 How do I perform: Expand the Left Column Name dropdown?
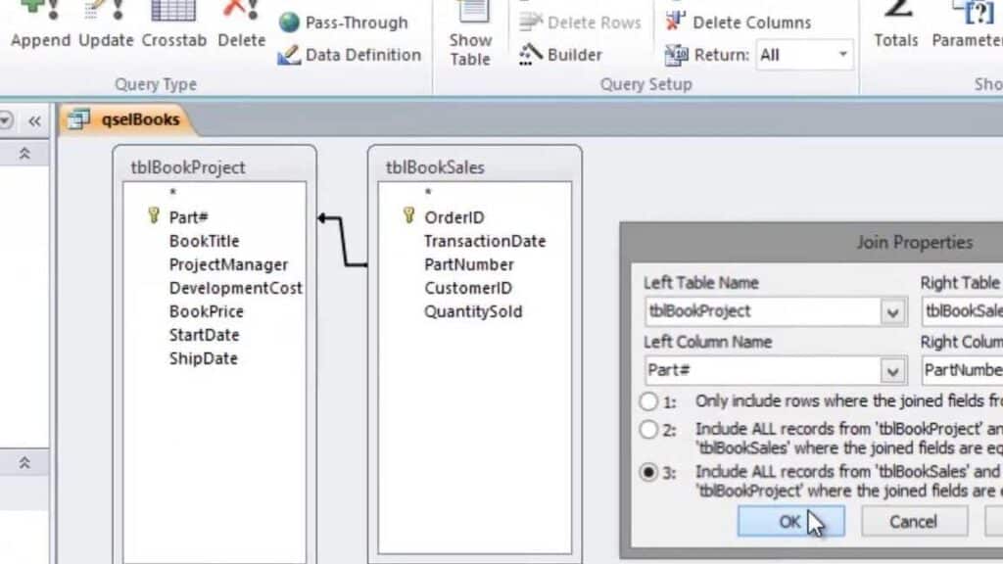point(892,371)
